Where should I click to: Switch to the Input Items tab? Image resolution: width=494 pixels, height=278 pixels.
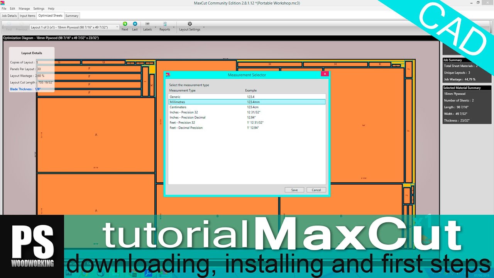click(x=27, y=16)
